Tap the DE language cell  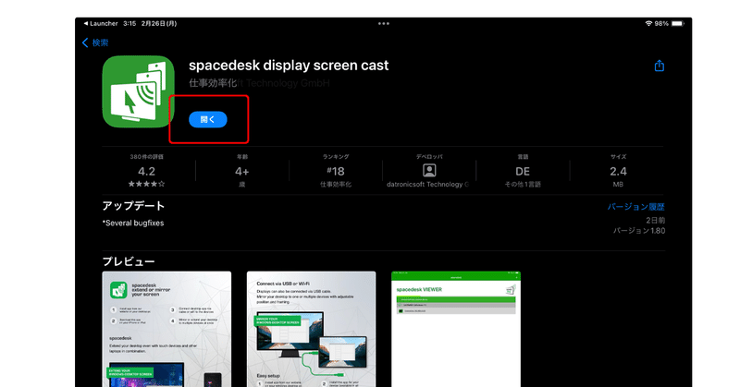523,171
